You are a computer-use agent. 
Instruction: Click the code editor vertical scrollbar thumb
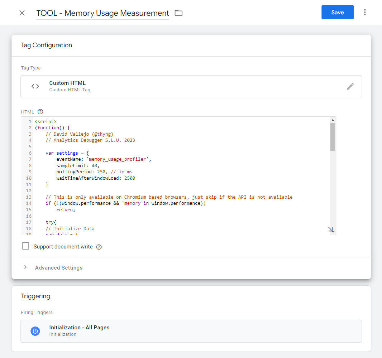(333, 137)
